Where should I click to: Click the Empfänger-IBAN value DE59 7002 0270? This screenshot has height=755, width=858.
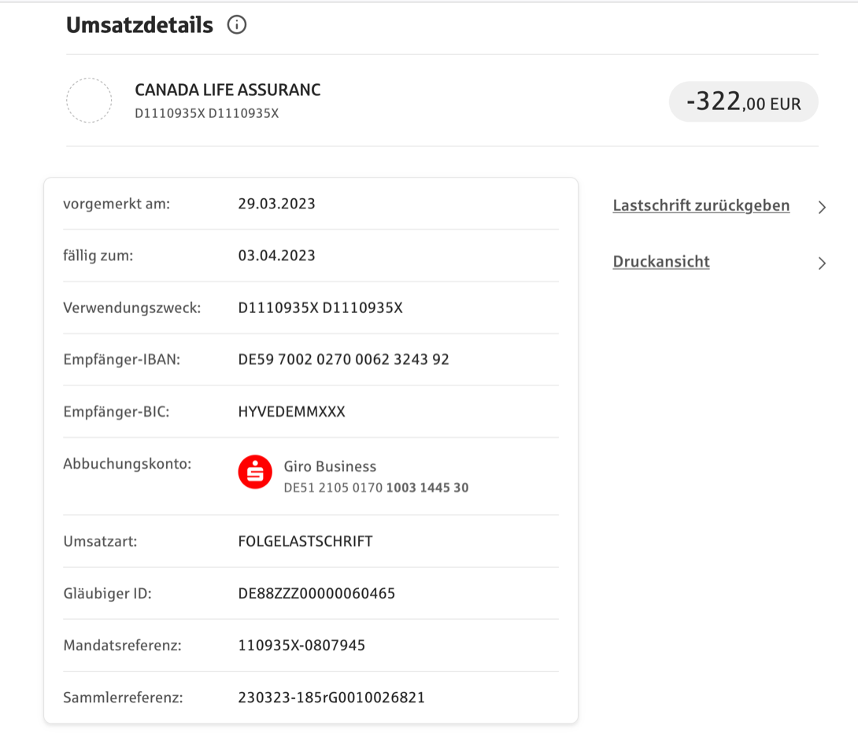pyautogui.click(x=344, y=359)
